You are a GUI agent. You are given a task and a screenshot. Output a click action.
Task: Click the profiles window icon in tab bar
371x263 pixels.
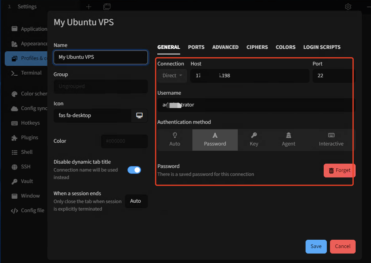(107, 7)
